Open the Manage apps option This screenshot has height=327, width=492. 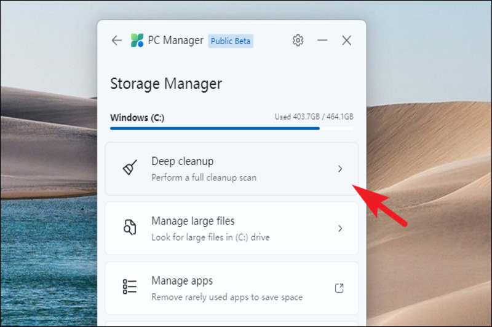[x=182, y=281]
